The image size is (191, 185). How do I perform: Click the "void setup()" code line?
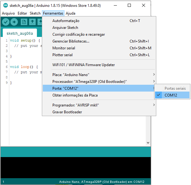click(x=25, y=40)
